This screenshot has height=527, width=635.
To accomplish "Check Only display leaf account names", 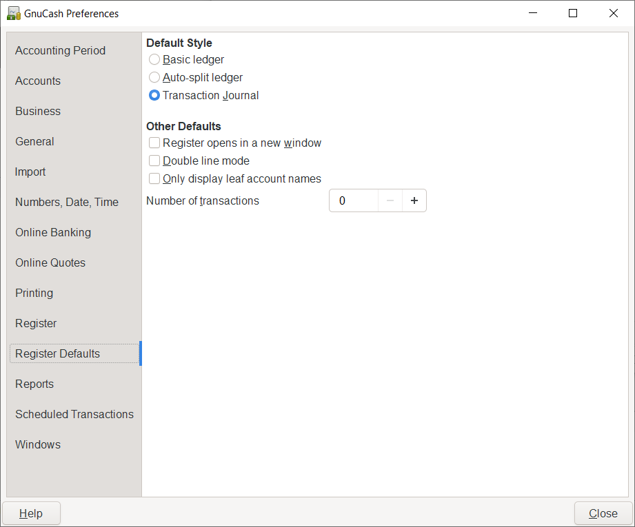I will [x=154, y=179].
